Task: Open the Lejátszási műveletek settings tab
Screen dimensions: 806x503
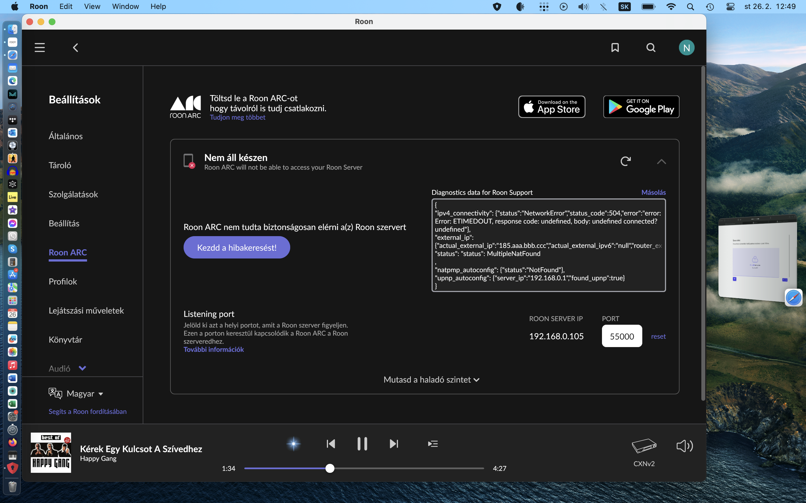Action: tap(86, 311)
